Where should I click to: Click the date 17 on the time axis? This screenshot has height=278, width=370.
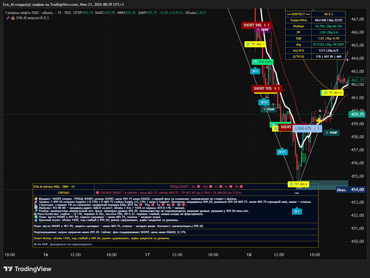[148, 255]
